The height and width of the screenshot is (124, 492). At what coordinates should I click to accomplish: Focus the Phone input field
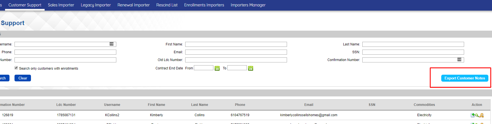click(65, 52)
